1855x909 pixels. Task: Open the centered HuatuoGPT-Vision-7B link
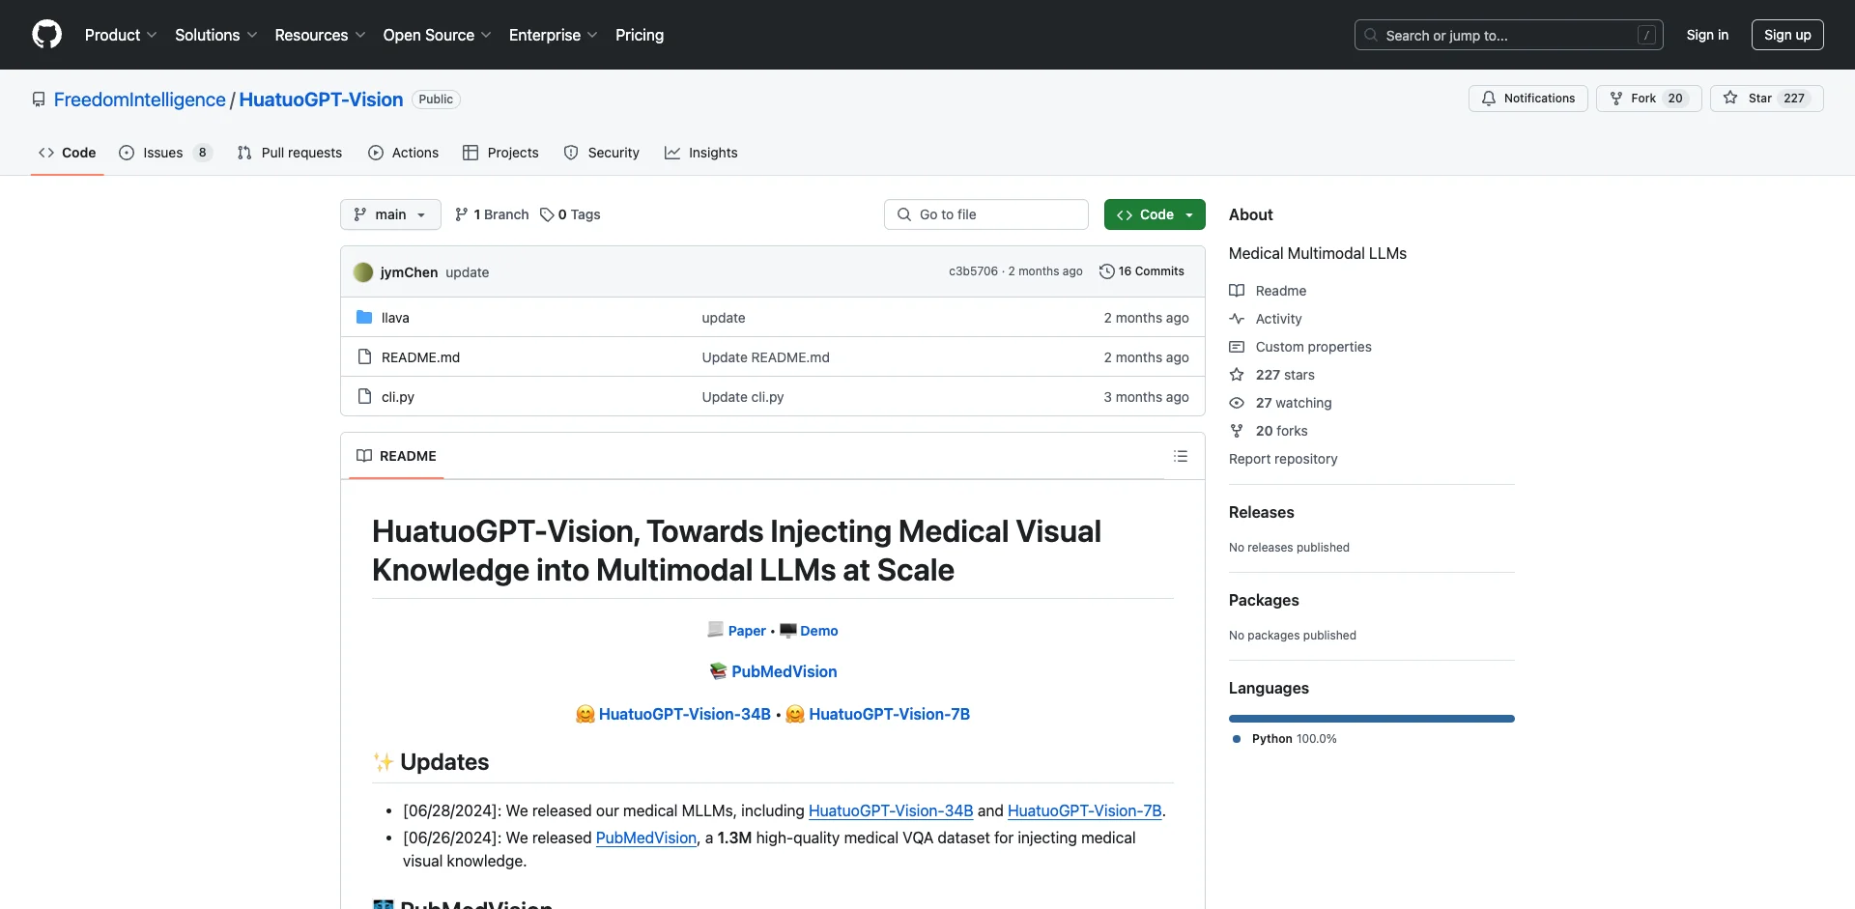(889, 714)
